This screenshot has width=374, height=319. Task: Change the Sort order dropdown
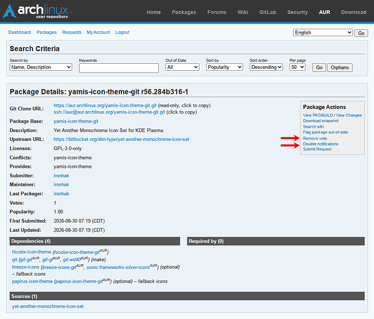266,67
